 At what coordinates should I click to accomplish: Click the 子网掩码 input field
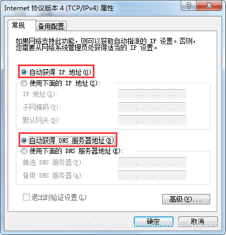pos(152,107)
